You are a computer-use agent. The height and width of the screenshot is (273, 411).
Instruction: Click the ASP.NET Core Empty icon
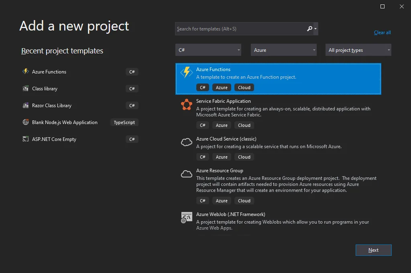click(26, 139)
